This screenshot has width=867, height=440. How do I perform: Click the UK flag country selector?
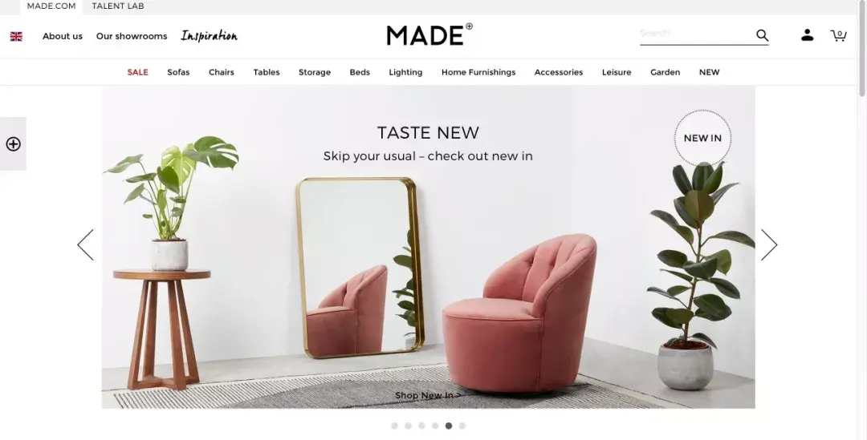pos(16,36)
